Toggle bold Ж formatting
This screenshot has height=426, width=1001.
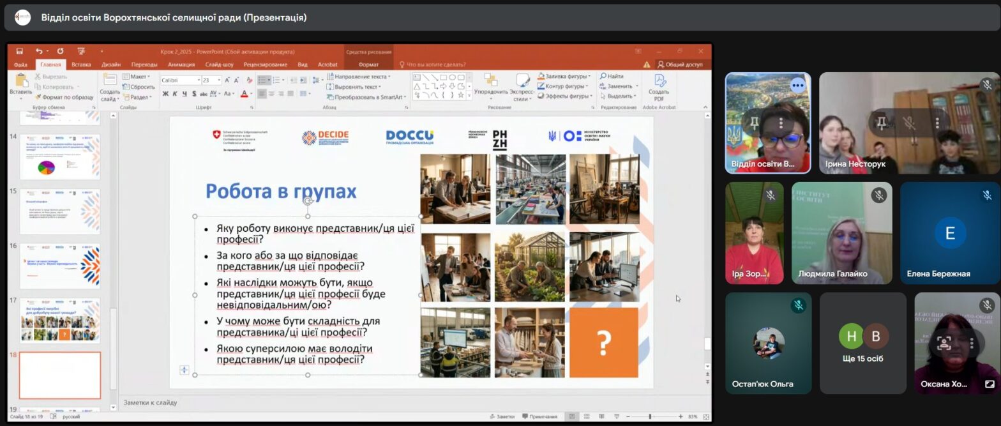point(165,94)
